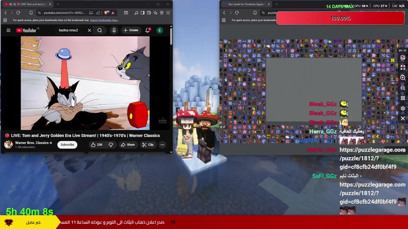Subscribe to Warner Bros. Classics
The height and width of the screenshot is (229, 408).
pyautogui.click(x=67, y=145)
